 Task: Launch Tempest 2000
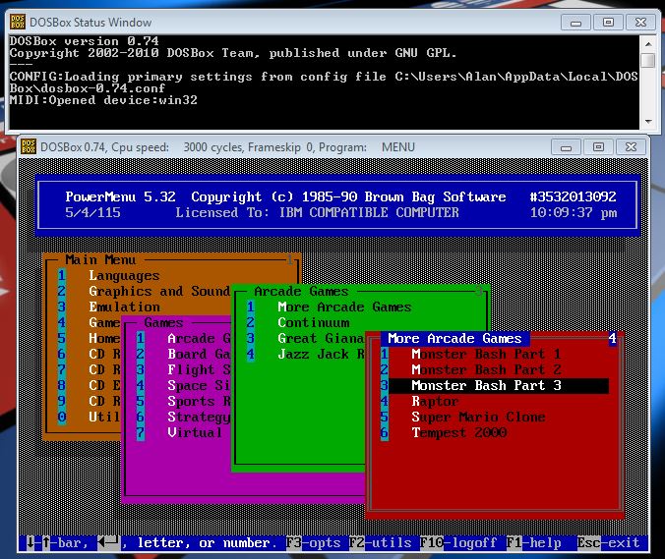pyautogui.click(x=458, y=432)
